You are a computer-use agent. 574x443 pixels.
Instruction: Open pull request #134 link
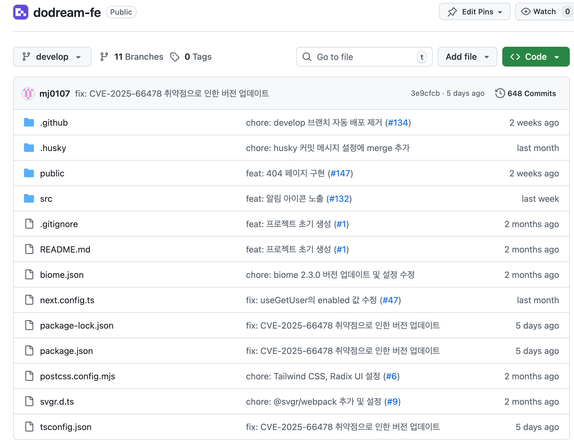click(x=398, y=123)
